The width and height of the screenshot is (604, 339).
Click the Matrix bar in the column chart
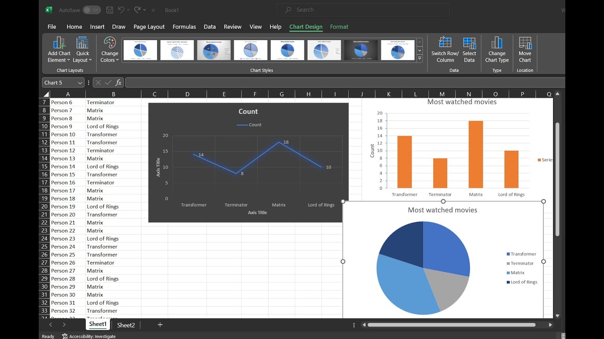tap(476, 154)
